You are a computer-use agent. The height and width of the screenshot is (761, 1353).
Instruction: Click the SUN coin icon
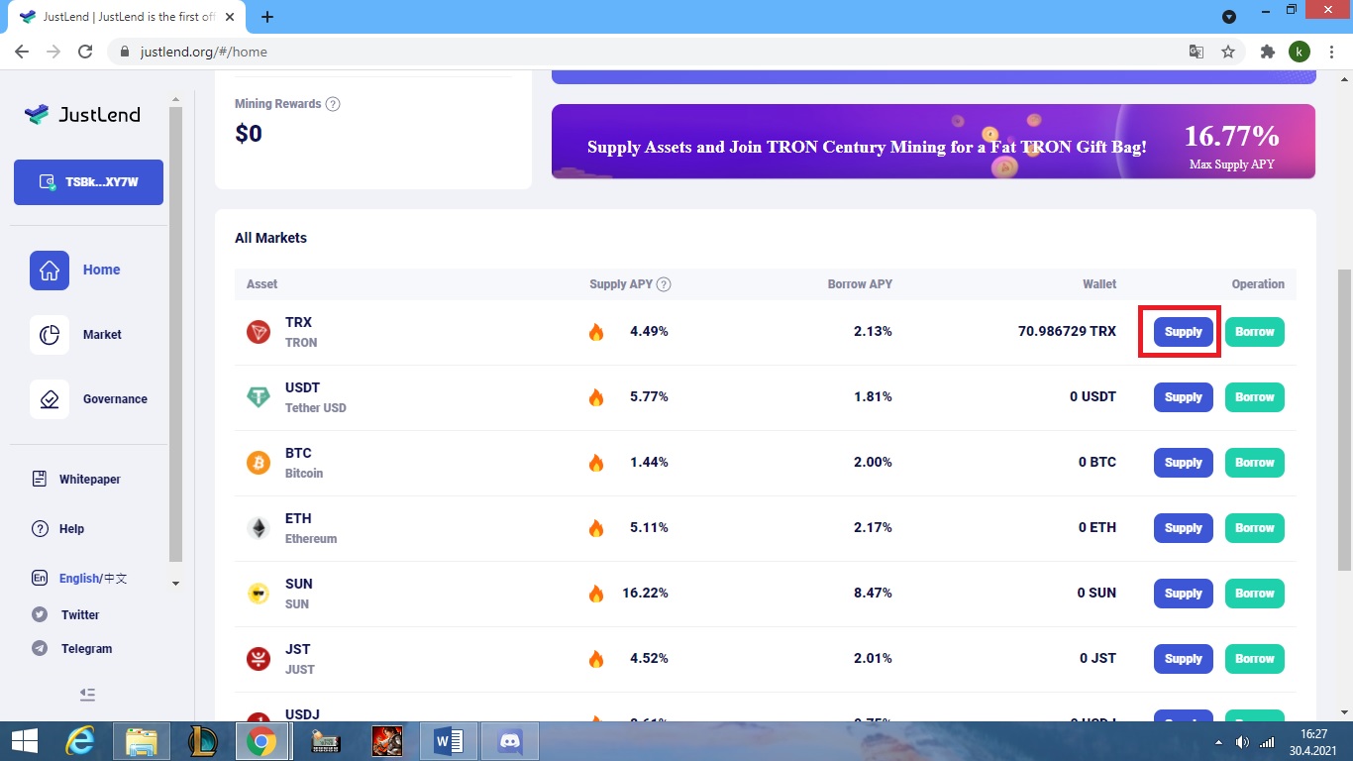pos(259,594)
